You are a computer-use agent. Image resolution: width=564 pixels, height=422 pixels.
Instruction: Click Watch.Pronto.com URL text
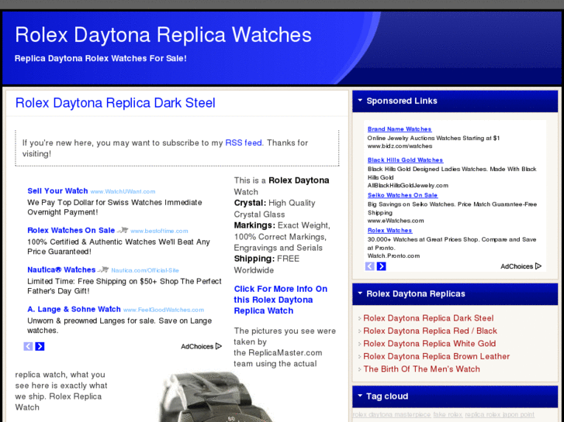tap(393, 256)
